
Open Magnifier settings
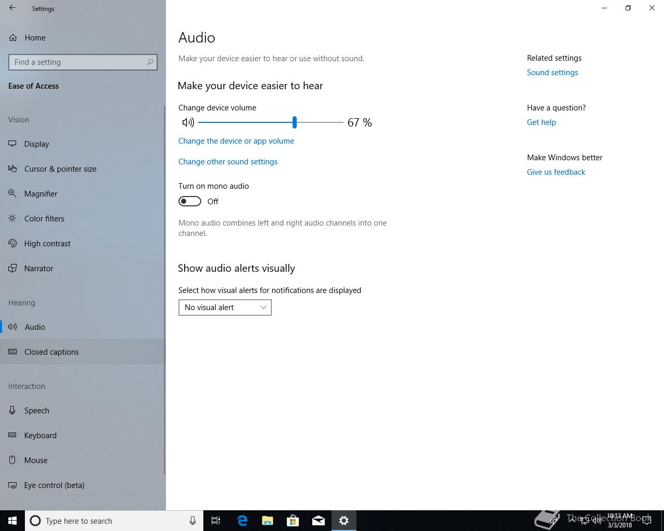pyautogui.click(x=83, y=194)
